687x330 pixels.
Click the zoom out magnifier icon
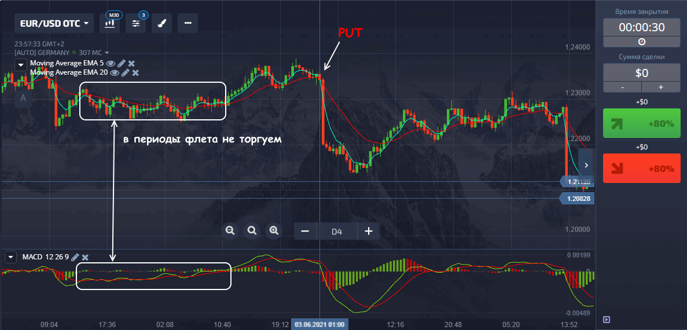click(x=230, y=230)
